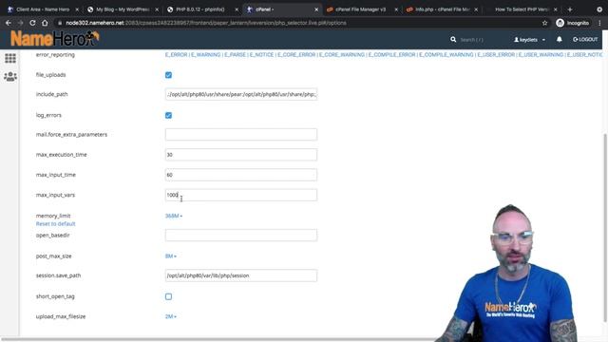Click the site lock icon in address bar
The width and height of the screenshot is (608, 342).
pyautogui.click(x=60, y=23)
